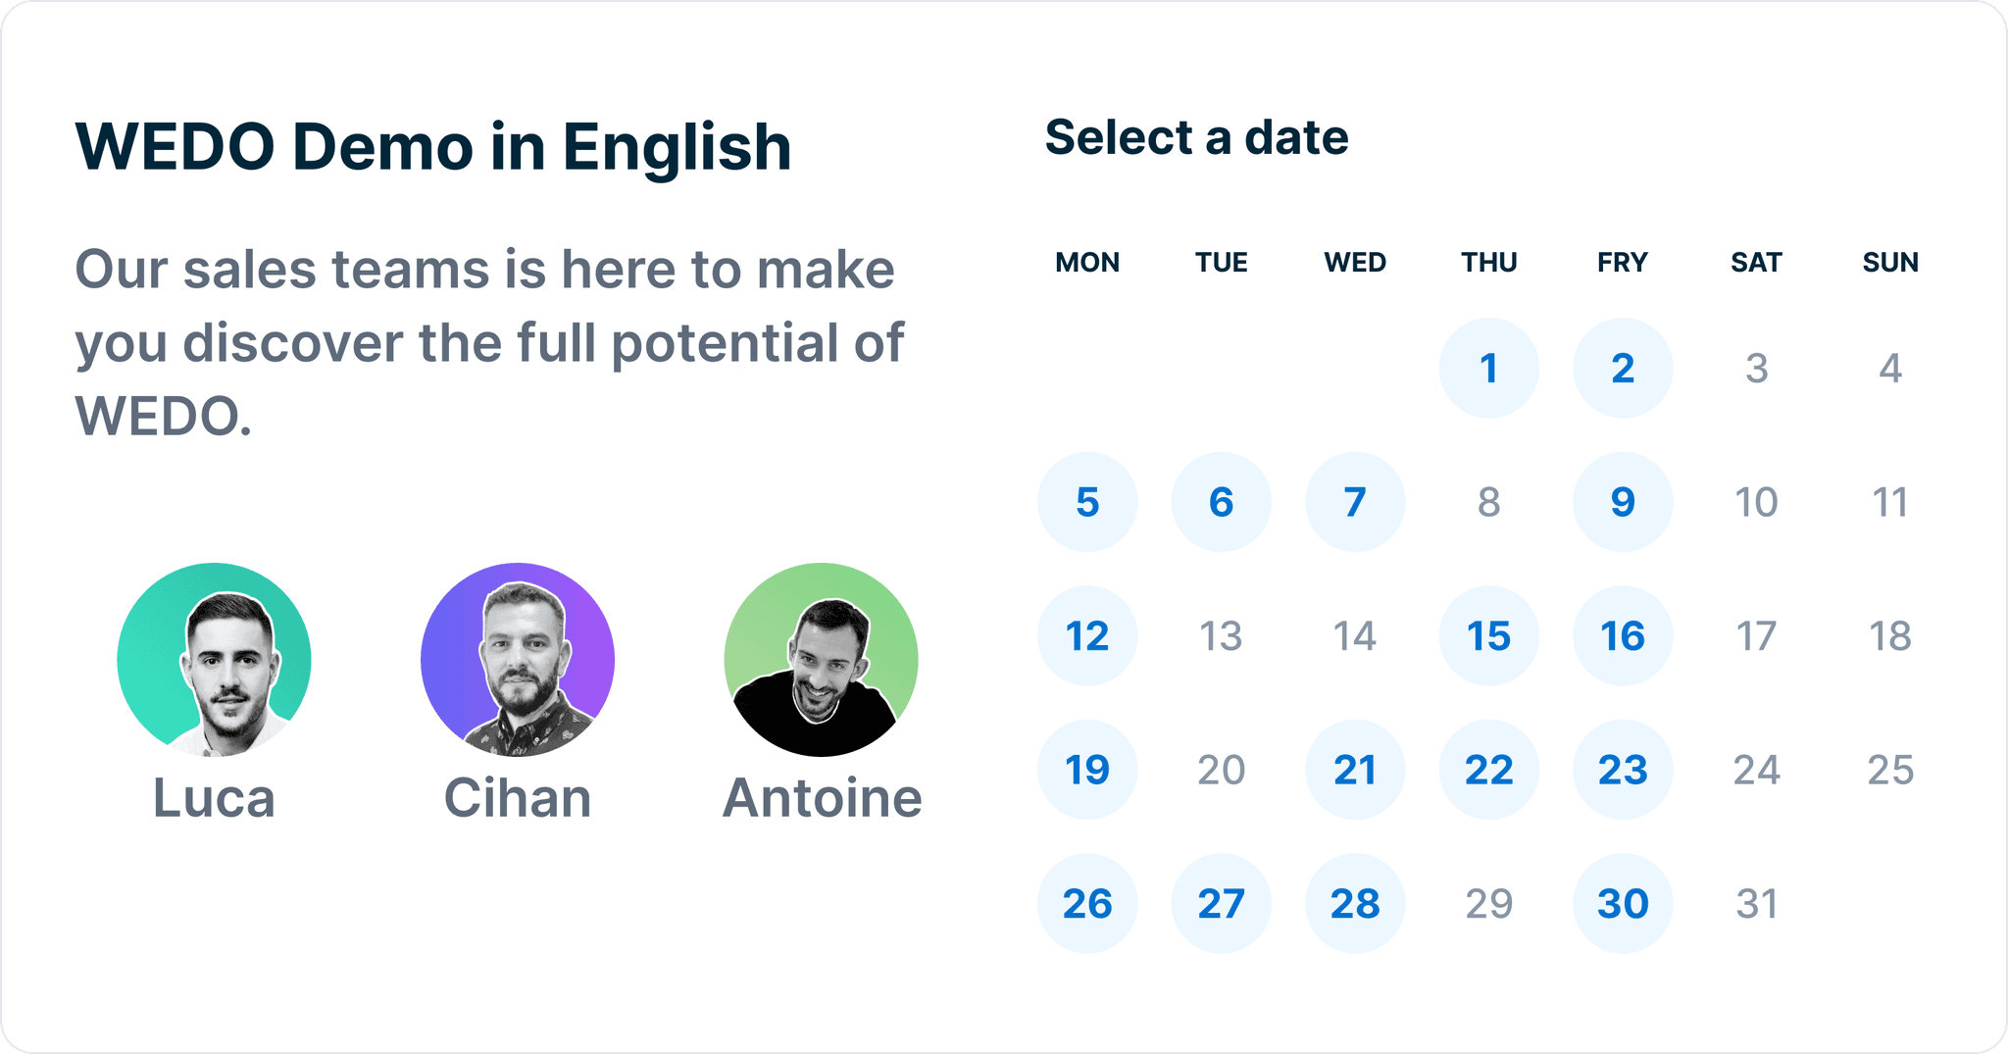
Task: Select Antoine's avatar
Action: (x=822, y=659)
